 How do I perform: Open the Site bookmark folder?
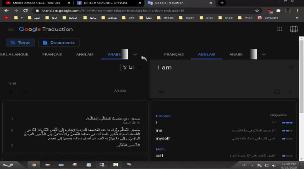coord(128,17)
